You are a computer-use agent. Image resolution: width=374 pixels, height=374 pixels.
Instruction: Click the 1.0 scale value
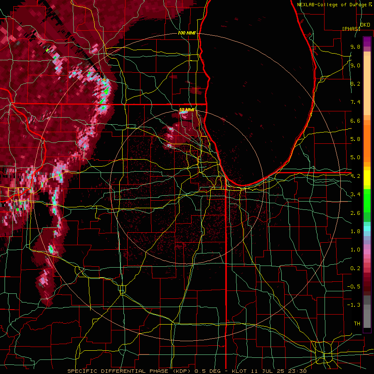tap(355, 250)
